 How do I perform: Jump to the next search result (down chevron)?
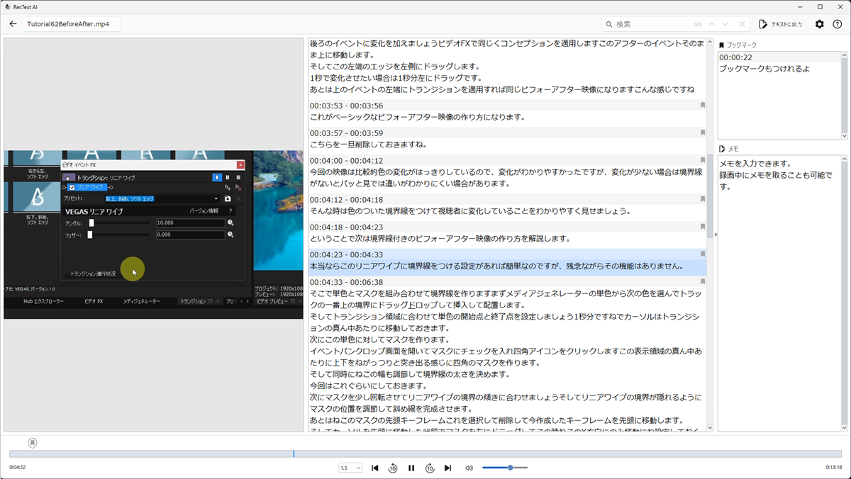click(726, 24)
